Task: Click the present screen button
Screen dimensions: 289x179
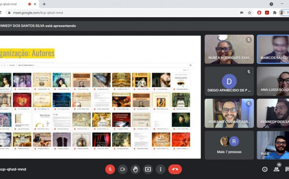Action: tap(148, 169)
